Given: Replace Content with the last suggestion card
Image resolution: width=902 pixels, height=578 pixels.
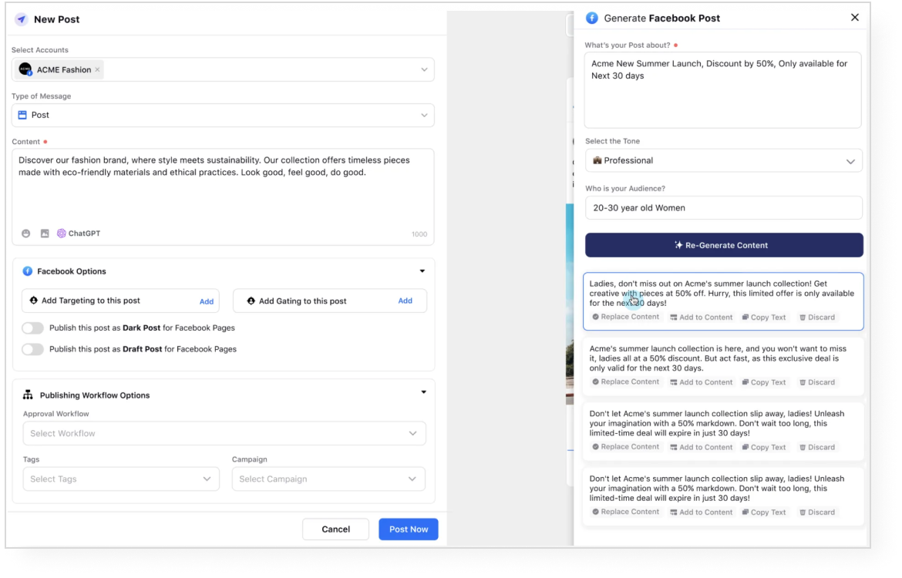Looking at the screenshot, I should (x=625, y=512).
